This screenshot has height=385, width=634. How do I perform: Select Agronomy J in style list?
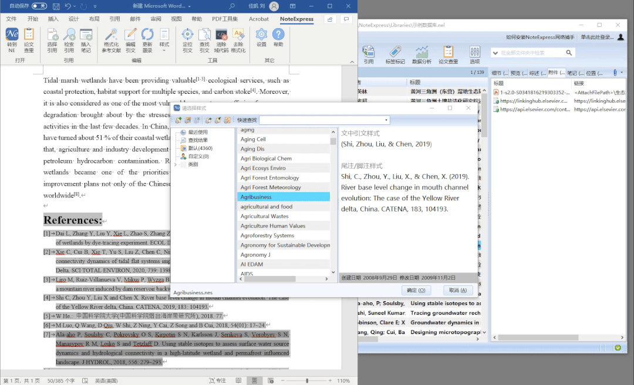point(283,255)
